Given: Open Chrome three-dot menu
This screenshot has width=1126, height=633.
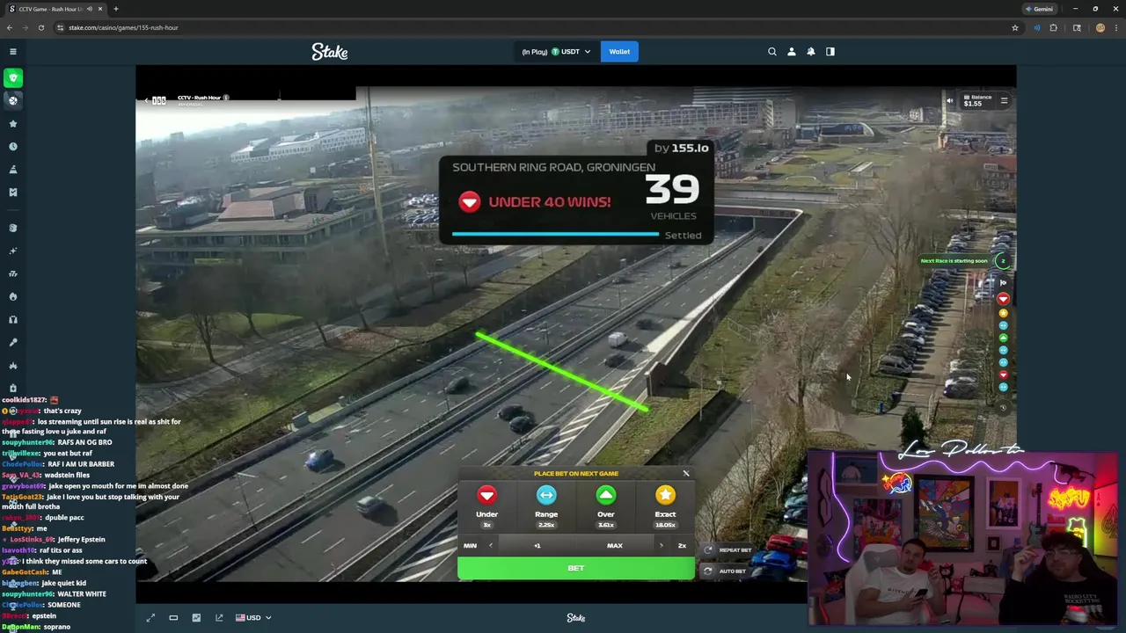Looking at the screenshot, I should coord(1115,27).
